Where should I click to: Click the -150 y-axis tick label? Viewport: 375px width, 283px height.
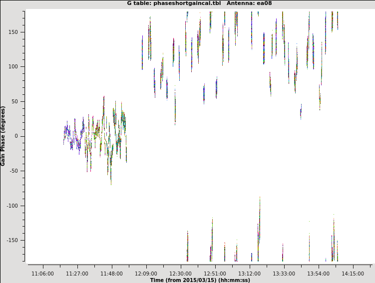click(17, 240)
